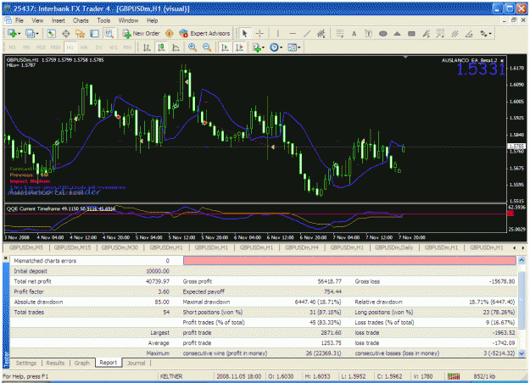530x383 pixels.
Task: Click the KELTNER profile in status bar
Action: 171,376
